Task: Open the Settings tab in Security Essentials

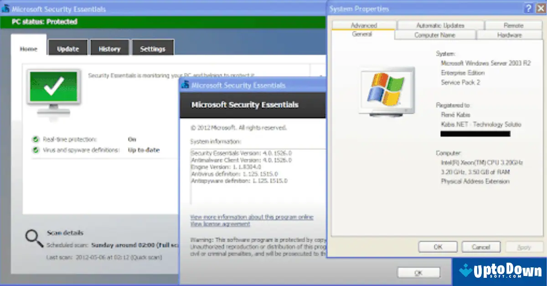Action: pos(153,47)
